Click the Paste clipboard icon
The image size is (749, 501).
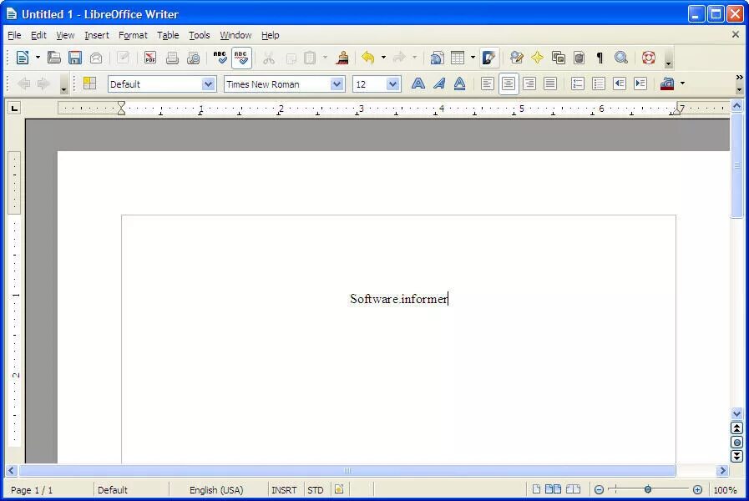tap(310, 58)
